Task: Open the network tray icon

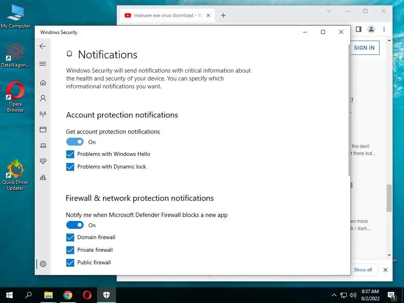Action: [344, 295]
